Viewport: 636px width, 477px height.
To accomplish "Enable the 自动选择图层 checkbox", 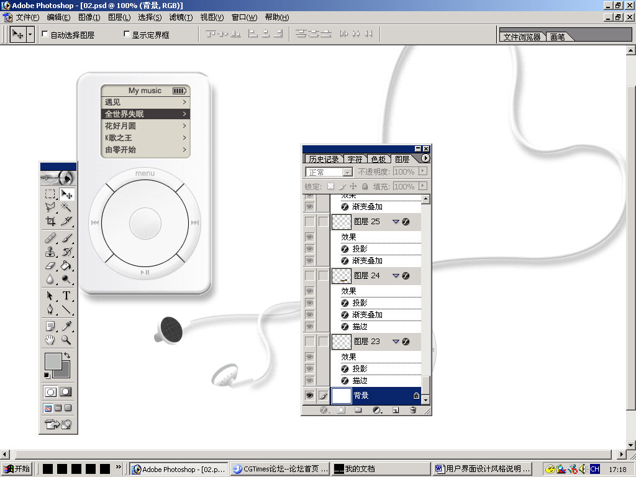I will point(45,34).
